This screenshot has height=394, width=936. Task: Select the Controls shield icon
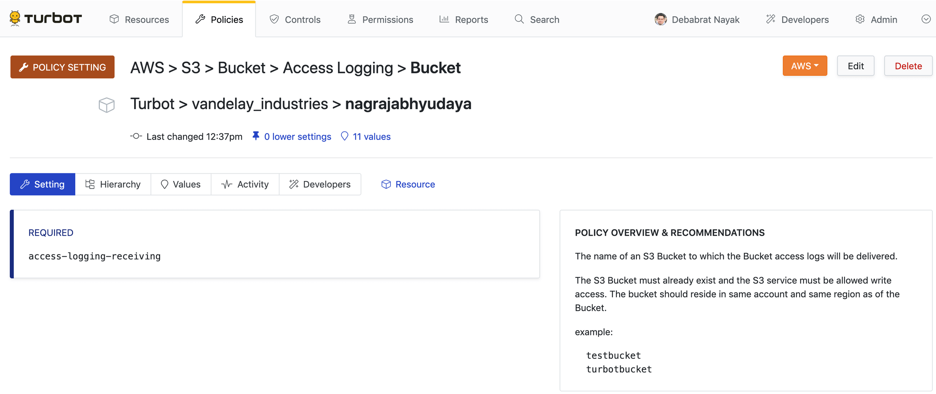(x=274, y=19)
